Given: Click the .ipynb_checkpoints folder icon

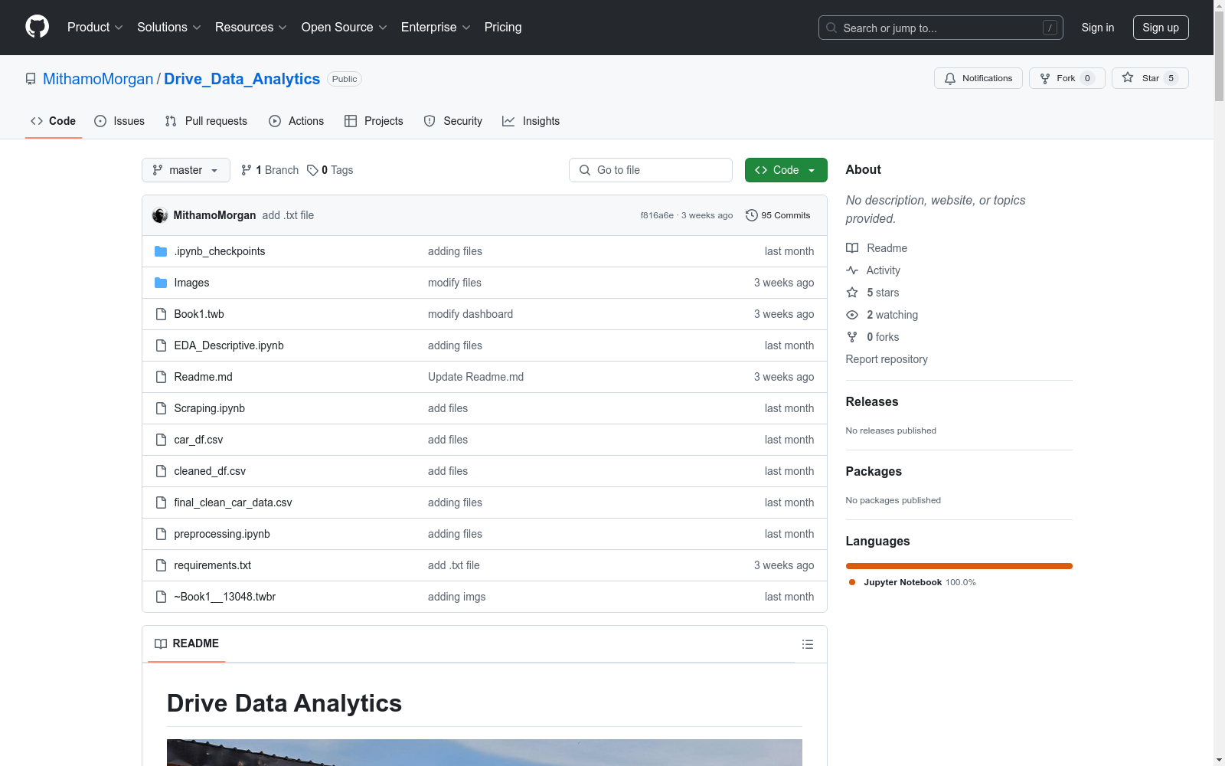Looking at the screenshot, I should (x=161, y=251).
